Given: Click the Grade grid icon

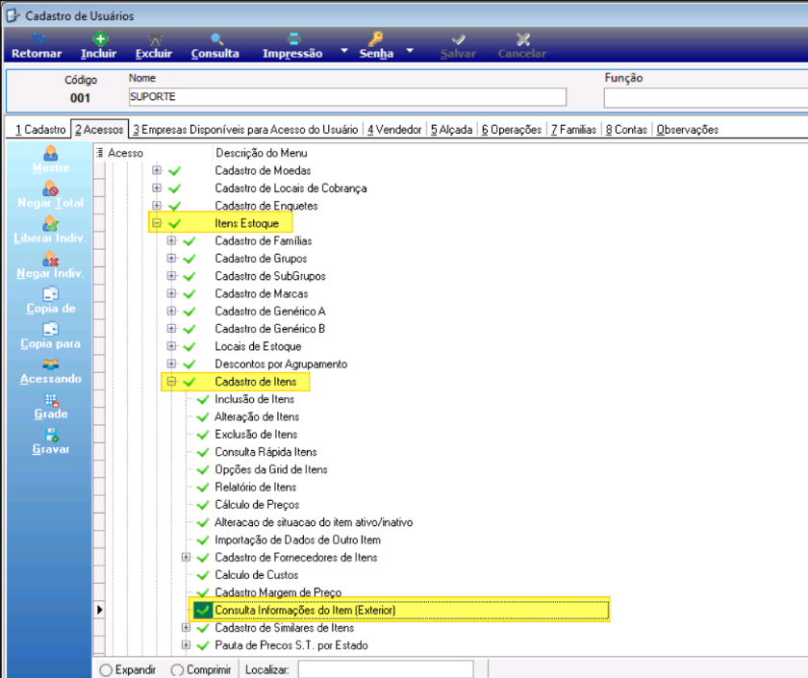Looking at the screenshot, I should click(x=52, y=400).
